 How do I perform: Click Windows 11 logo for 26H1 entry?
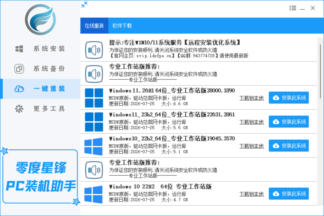(x=94, y=98)
